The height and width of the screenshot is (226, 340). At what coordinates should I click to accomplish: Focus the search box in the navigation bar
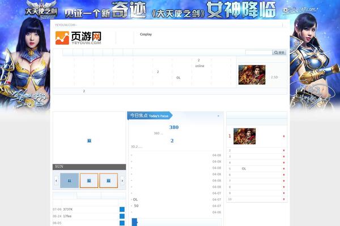coord(258,53)
